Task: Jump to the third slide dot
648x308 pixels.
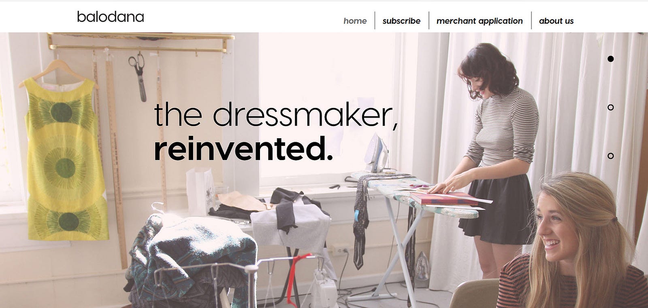Action: pyautogui.click(x=611, y=156)
